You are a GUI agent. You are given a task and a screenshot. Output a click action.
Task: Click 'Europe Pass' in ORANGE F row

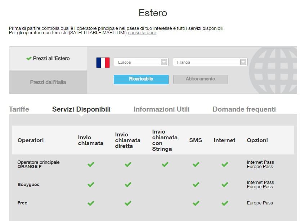point(260,167)
